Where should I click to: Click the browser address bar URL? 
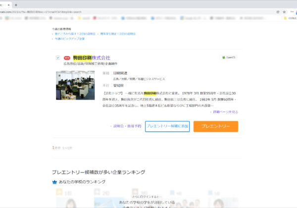[x=41, y=12]
